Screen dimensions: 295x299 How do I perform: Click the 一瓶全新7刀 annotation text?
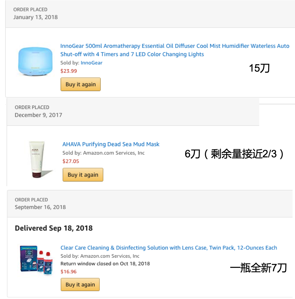[x=258, y=268]
